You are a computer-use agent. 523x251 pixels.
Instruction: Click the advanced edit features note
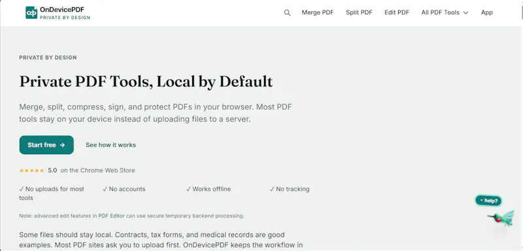click(132, 216)
